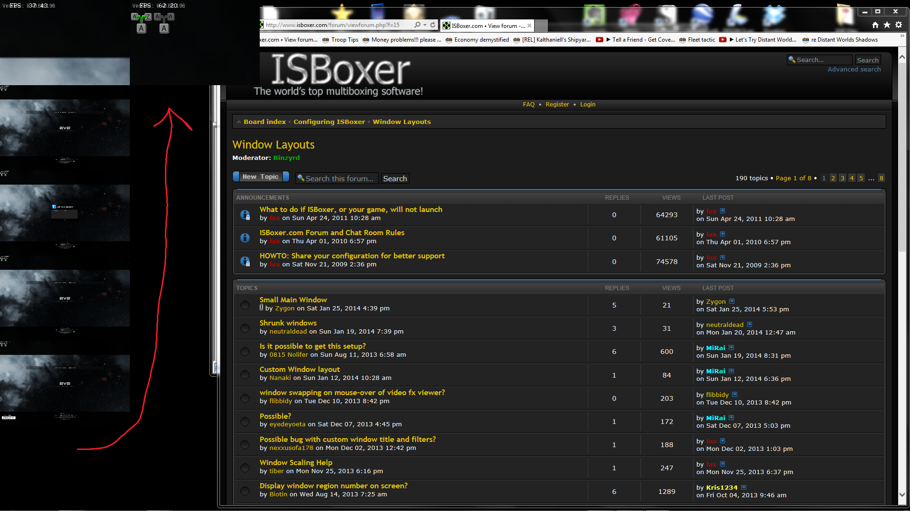This screenshot has height=511, width=910.
Task: Click the green key-mapping broadcast icon
Action: point(141,22)
